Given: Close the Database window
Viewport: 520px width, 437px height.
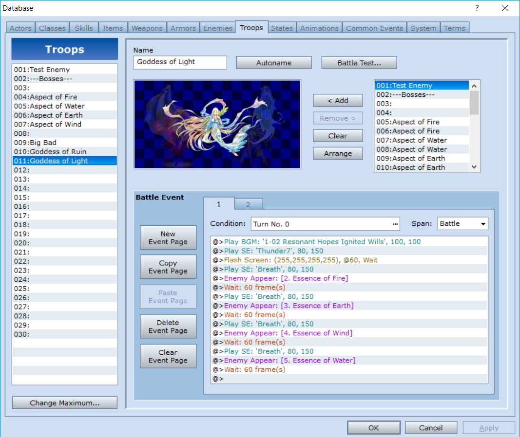Looking at the screenshot, I should coord(505,8).
